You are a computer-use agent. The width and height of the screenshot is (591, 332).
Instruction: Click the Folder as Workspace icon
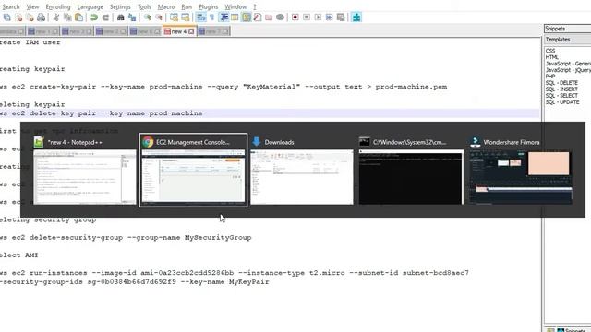click(x=269, y=18)
